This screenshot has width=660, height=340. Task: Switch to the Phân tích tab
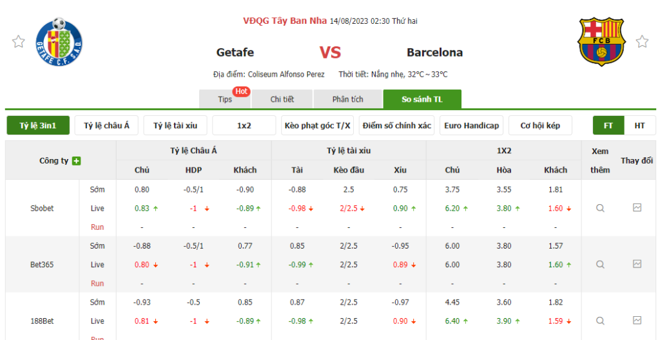tap(348, 99)
